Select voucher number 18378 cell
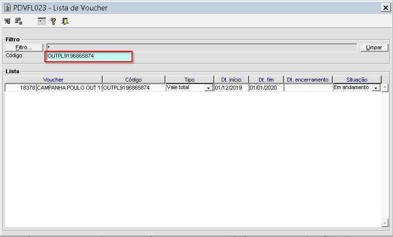This screenshot has width=393, height=237. [x=20, y=88]
